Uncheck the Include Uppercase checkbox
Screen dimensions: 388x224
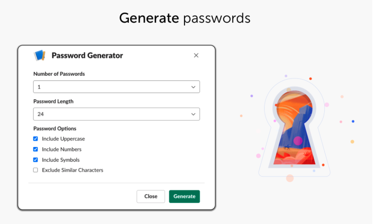(x=36, y=139)
